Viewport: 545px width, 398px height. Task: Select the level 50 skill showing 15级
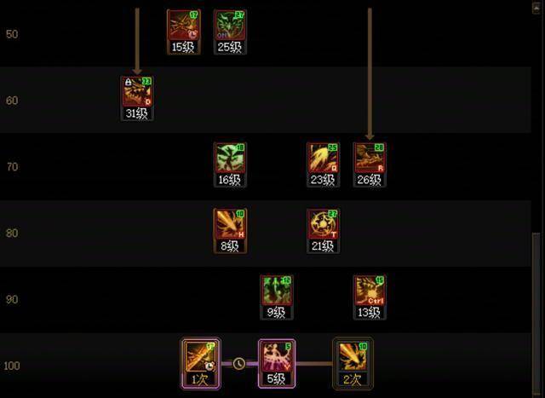pos(184,32)
